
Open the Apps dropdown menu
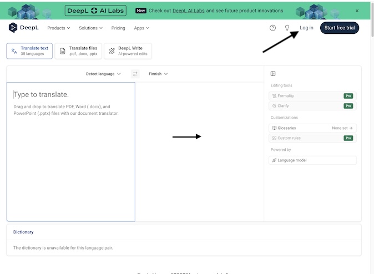tap(141, 28)
